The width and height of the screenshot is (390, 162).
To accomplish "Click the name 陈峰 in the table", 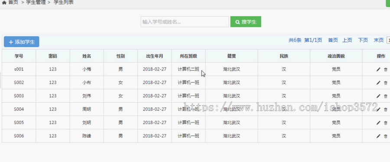I will click(87, 136).
